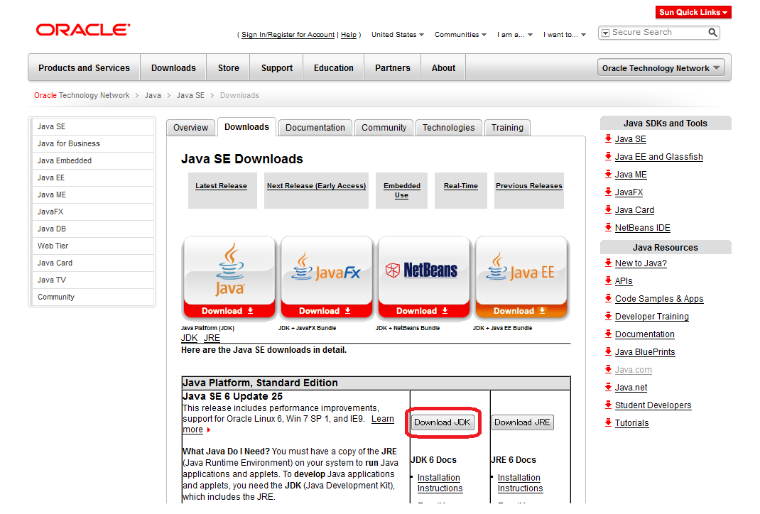Click arrow icon beside Java.net
This screenshot has height=514, width=760.
pyautogui.click(x=608, y=387)
